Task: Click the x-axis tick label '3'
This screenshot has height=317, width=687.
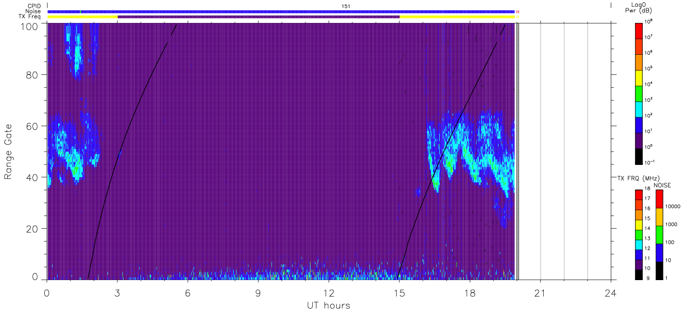Action: pos(117,293)
